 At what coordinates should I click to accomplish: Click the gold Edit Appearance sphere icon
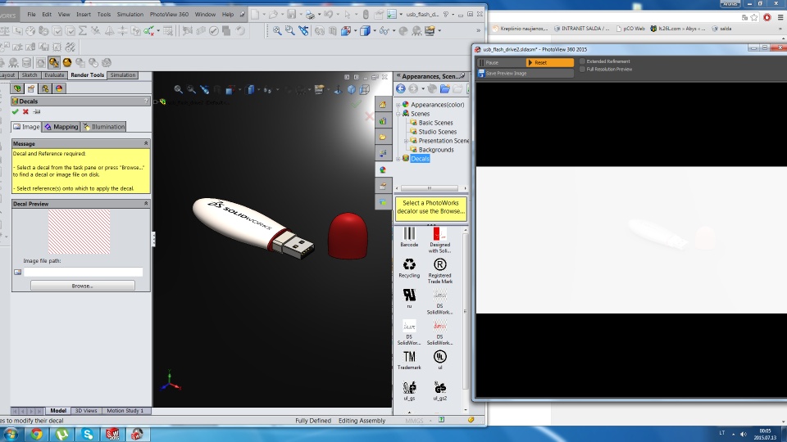pyautogui.click(x=66, y=63)
